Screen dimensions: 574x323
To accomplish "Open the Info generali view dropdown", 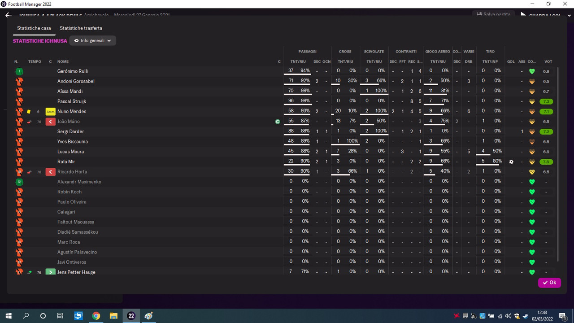I will tap(93, 41).
